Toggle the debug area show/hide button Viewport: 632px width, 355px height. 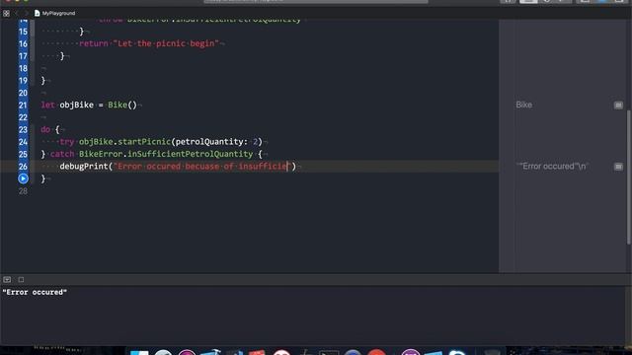[x=7, y=279]
